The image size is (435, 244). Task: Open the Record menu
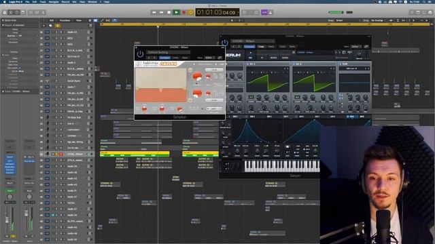(65, 1)
